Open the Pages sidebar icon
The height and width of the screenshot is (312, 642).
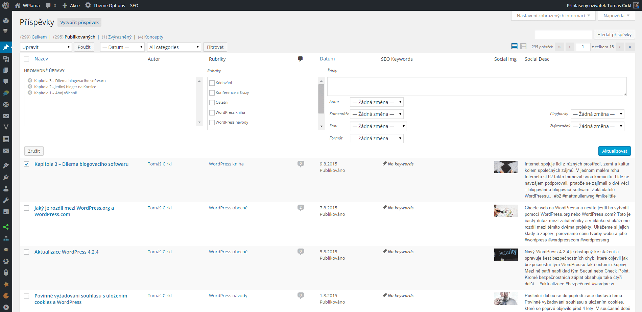(6, 70)
